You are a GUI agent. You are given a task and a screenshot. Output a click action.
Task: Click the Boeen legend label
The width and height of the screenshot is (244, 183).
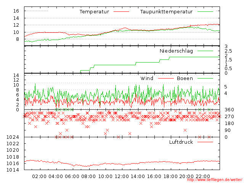185,78
